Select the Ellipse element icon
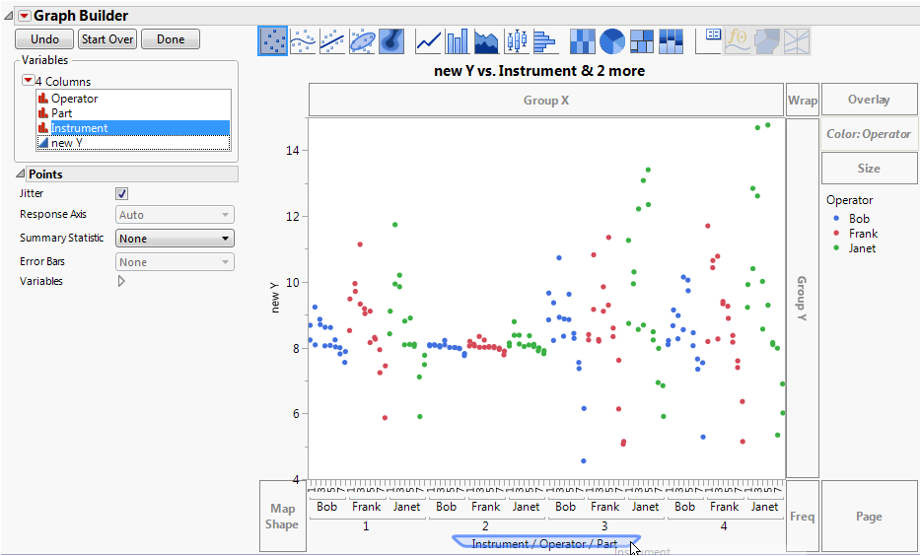This screenshot has height=556, width=921. [x=362, y=40]
